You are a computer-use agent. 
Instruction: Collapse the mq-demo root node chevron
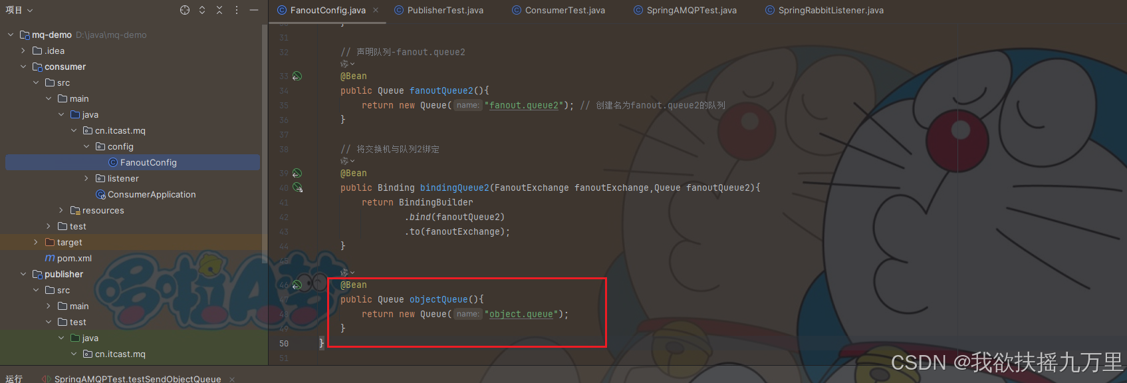(11, 35)
